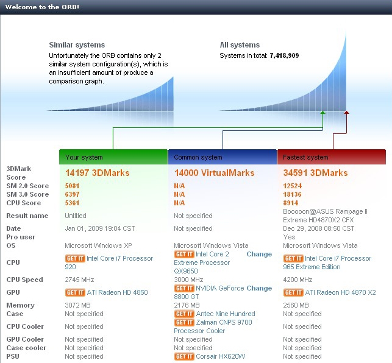
Task: Open Intel Core i7 Processor 920 link
Action: pos(109,263)
